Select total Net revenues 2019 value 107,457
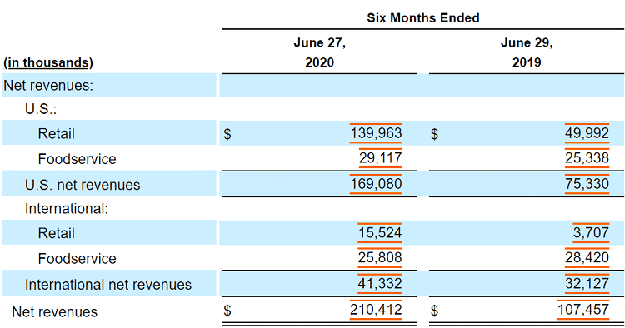 coord(582,310)
